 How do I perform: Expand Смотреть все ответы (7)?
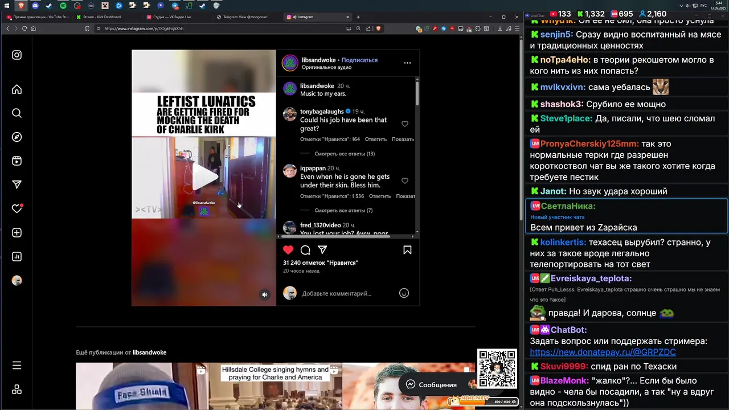(343, 211)
